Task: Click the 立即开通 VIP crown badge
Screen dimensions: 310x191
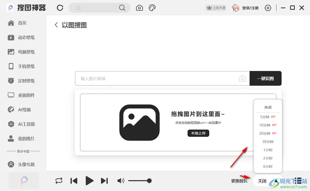Action: point(216,8)
